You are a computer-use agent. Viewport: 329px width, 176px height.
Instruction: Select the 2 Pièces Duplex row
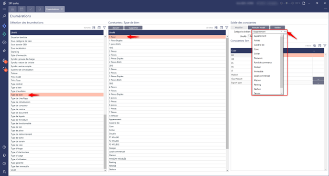click(167, 59)
